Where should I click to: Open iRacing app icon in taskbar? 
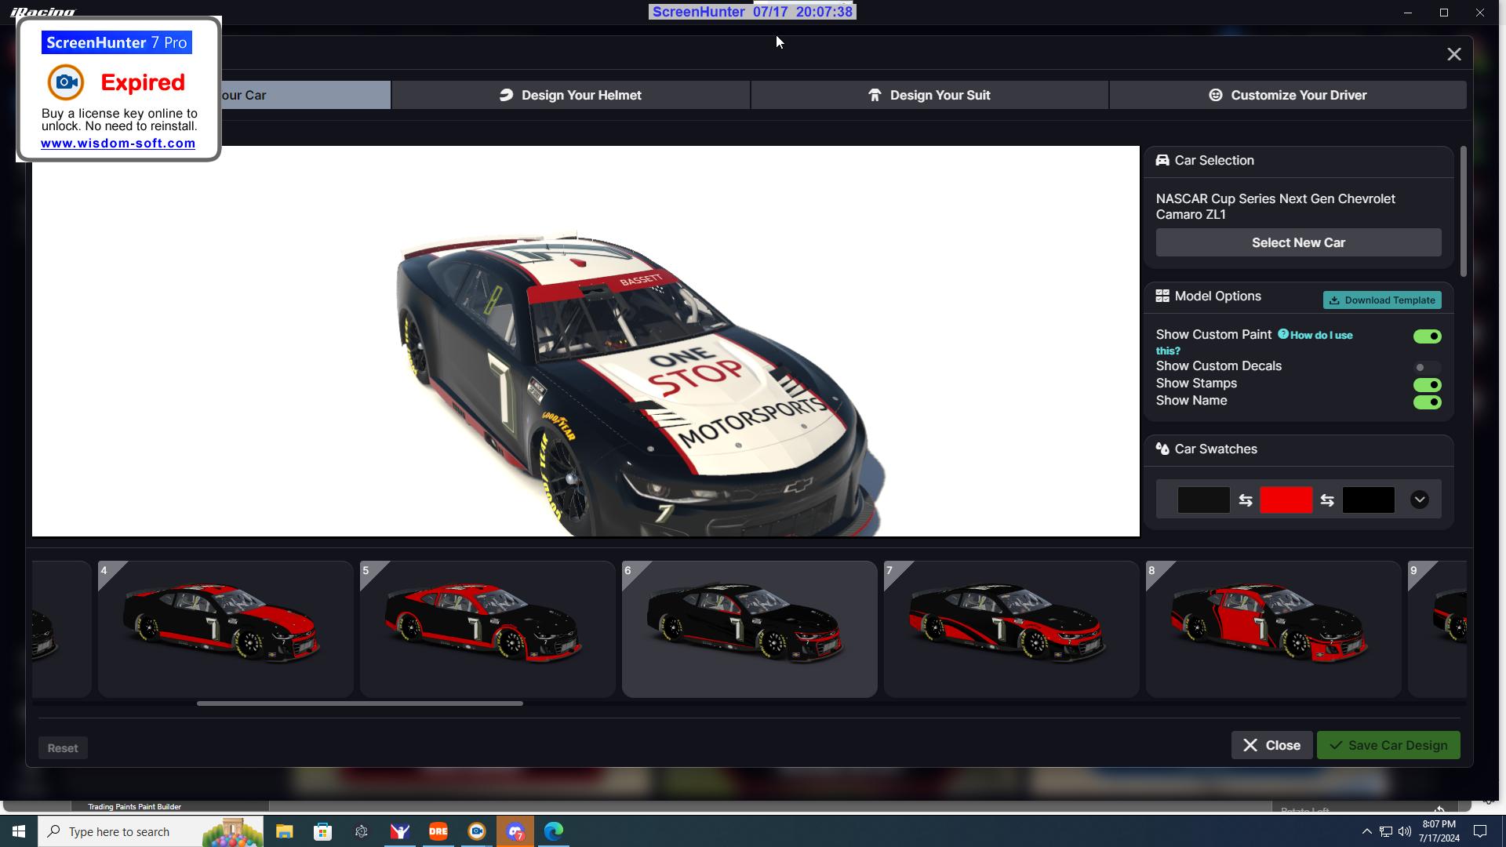coord(400,831)
